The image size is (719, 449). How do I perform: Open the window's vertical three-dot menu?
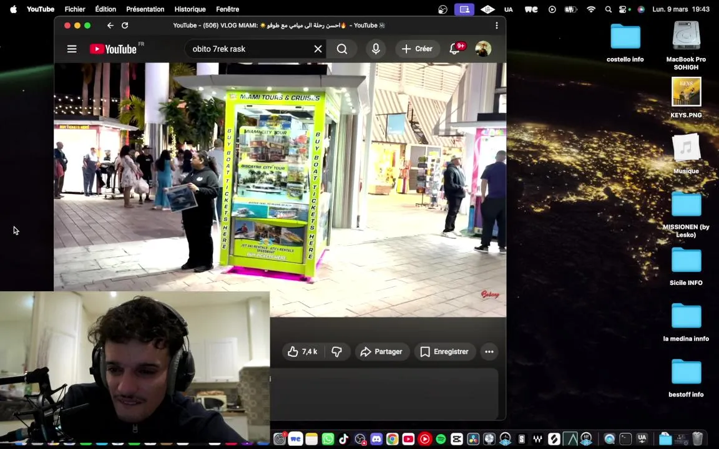[497, 26]
